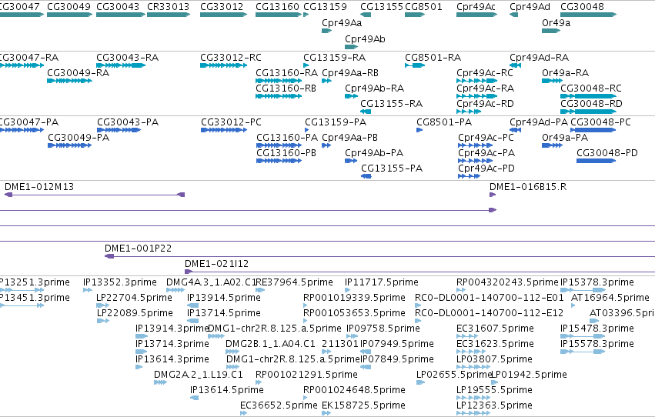This screenshot has height=417, width=655.
Task: Click EST IP13914.5prime
Action: (192, 305)
